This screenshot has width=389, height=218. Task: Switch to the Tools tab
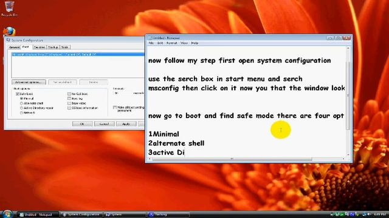pyautogui.click(x=65, y=47)
